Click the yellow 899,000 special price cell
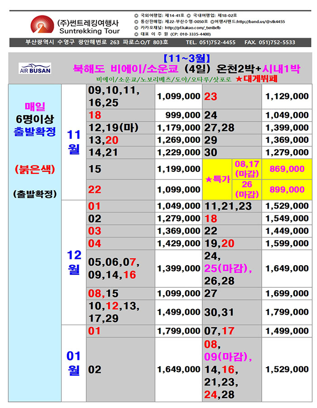Viewport: 317px width, 408px height. coord(287,189)
